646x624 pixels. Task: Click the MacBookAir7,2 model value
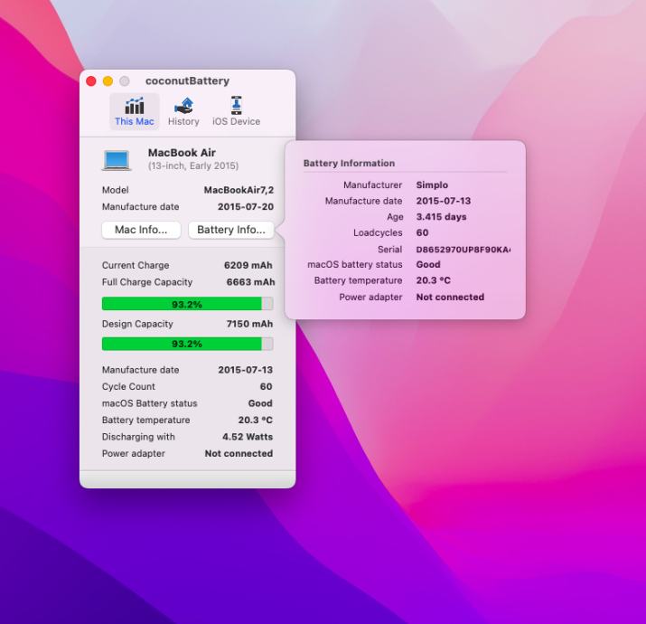[239, 190]
